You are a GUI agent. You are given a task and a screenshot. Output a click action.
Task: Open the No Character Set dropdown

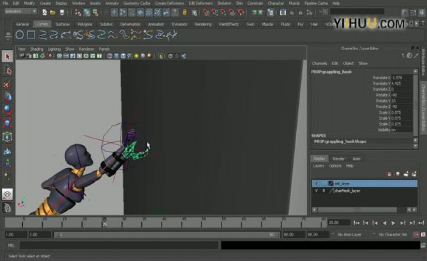[393, 234]
